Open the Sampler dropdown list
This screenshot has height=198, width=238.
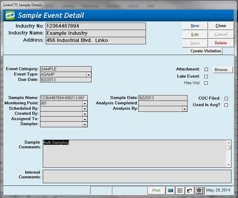click(85, 124)
